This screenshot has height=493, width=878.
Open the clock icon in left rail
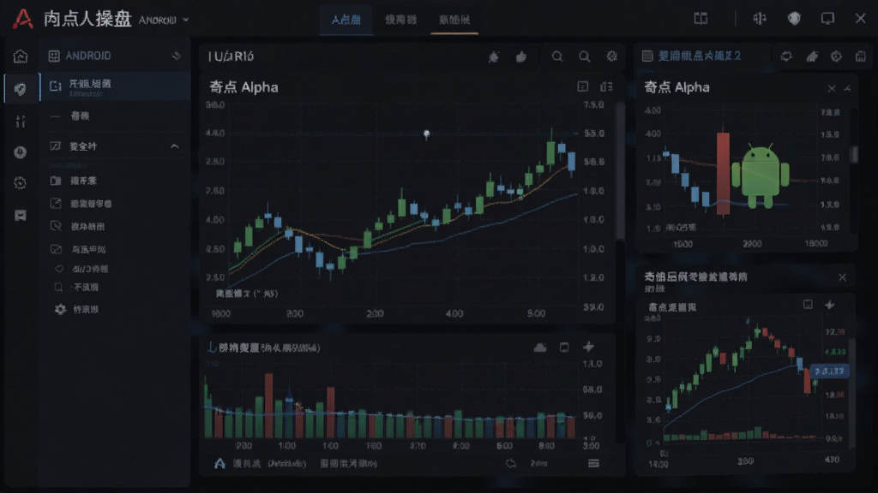pyautogui.click(x=21, y=152)
